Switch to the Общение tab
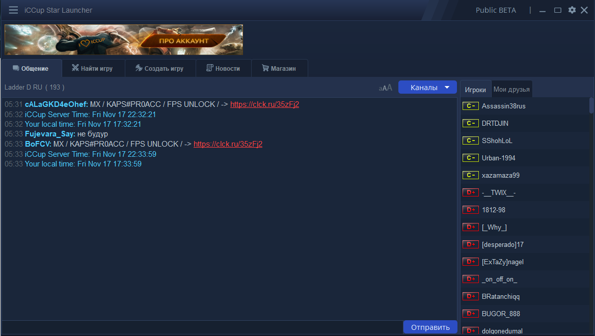 pos(32,68)
